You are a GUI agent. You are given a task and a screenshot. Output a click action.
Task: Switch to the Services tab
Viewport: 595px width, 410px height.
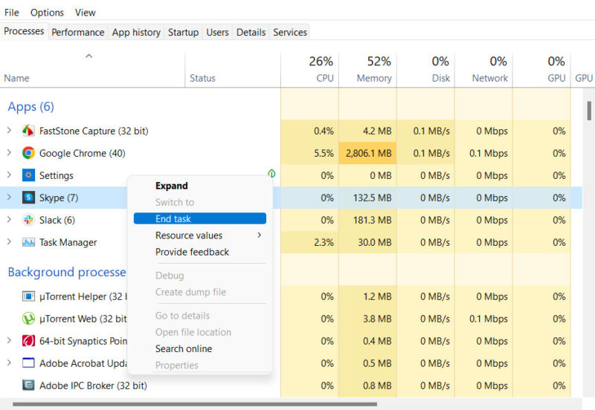pyautogui.click(x=290, y=32)
